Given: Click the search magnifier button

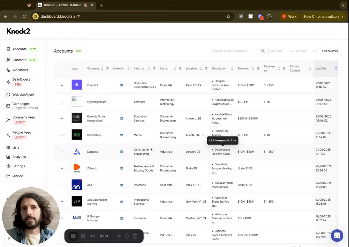Looking at the screenshot, I should click(x=263, y=51).
